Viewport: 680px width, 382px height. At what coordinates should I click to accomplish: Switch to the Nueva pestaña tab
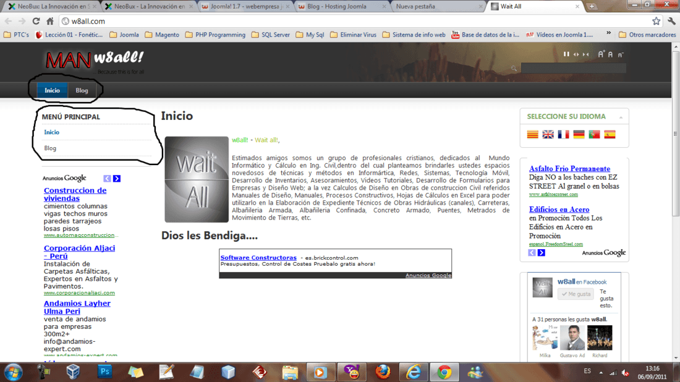point(438,7)
